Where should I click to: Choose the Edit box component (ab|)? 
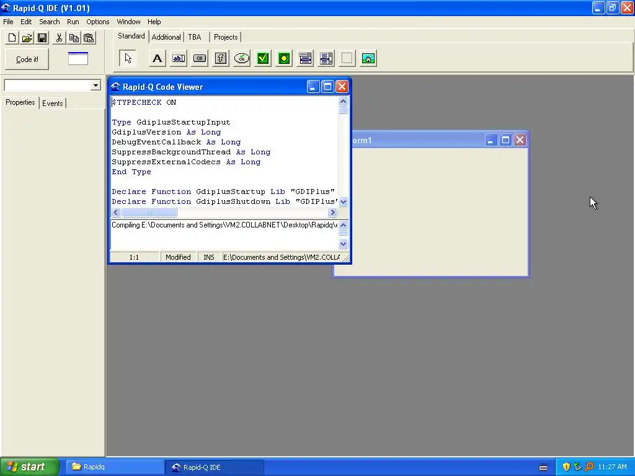pos(179,58)
